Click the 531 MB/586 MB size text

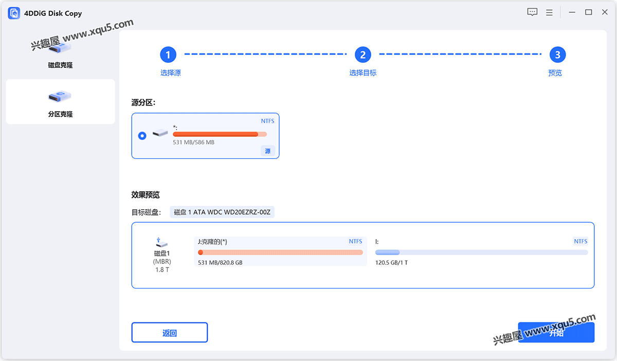[x=194, y=142]
